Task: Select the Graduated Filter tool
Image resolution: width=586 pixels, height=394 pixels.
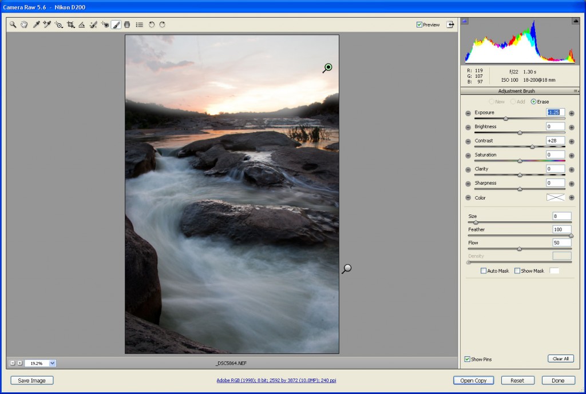Action: 127,25
